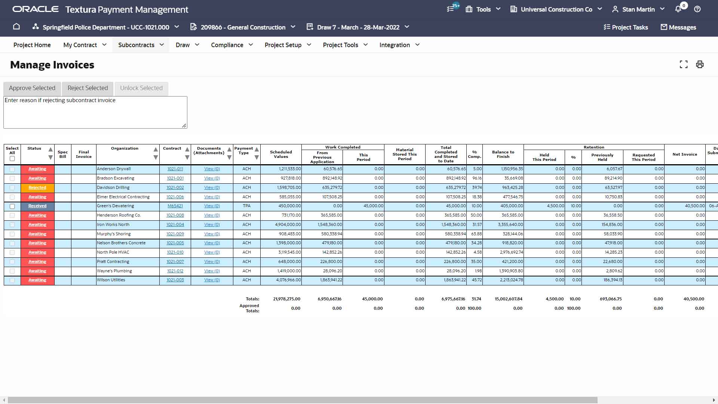Screen dimensions: 718x404
Task: Select the Green's Dewatering invoice row
Action: [12, 206]
